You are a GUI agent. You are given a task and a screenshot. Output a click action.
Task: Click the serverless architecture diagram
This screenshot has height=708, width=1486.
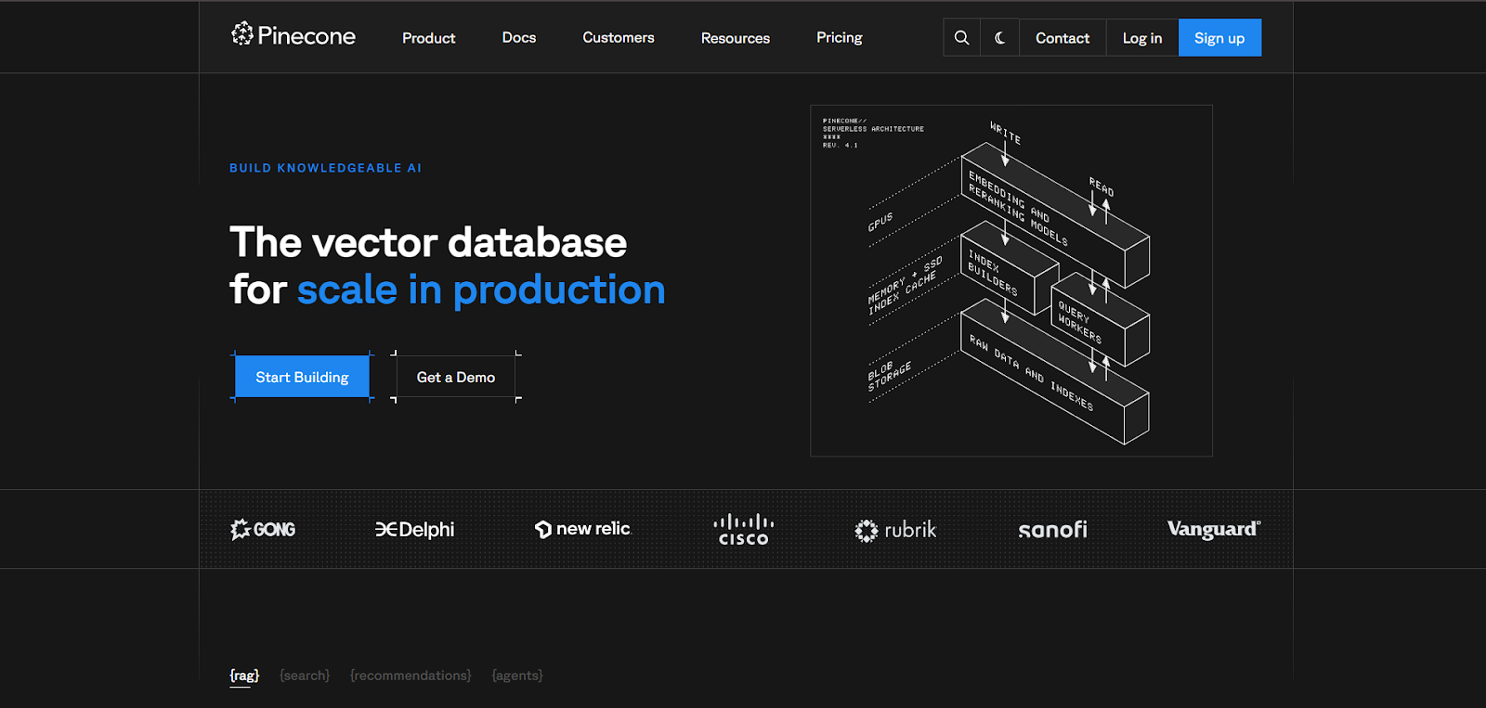(x=1011, y=280)
